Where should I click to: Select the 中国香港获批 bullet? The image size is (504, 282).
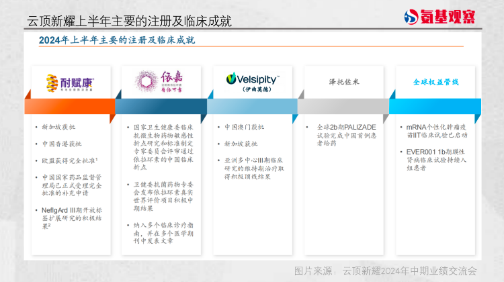pyautogui.click(x=62, y=144)
